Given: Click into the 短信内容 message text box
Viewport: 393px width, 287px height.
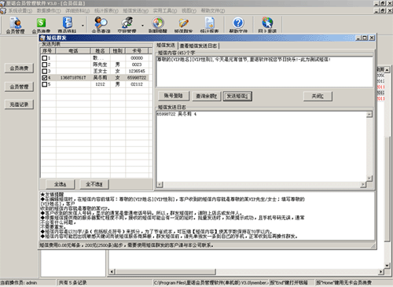Looking at the screenshot, I should click(264, 72).
